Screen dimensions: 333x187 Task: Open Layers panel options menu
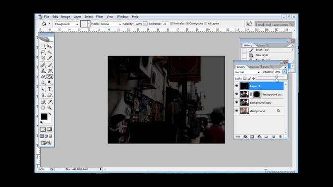(286, 67)
